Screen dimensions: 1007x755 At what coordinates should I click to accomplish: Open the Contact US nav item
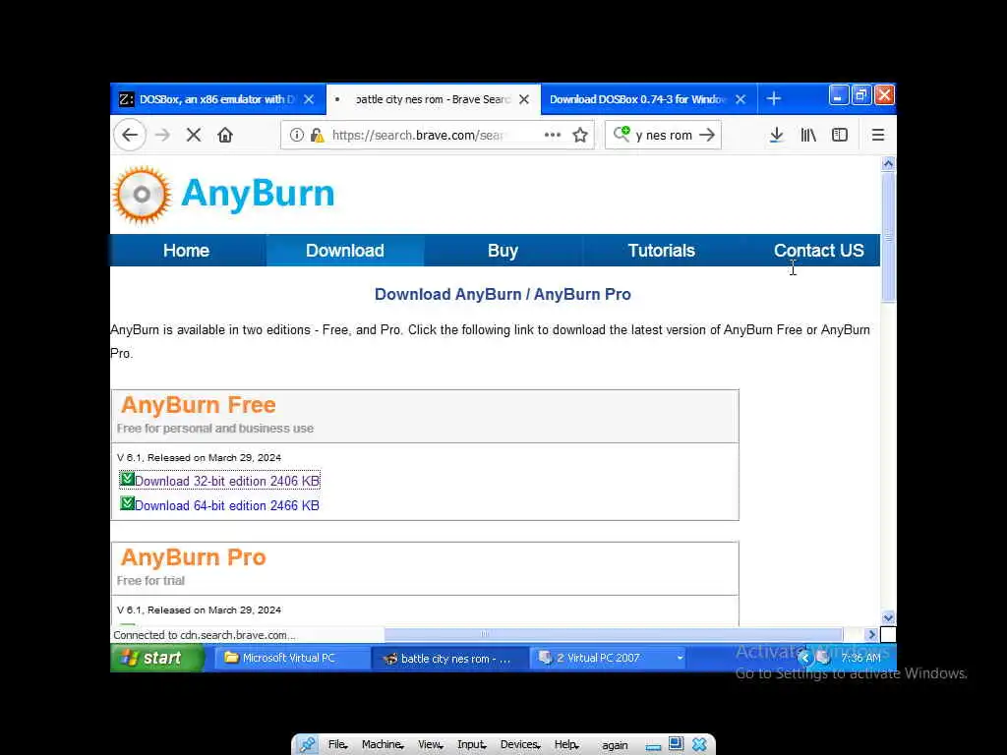tap(818, 251)
